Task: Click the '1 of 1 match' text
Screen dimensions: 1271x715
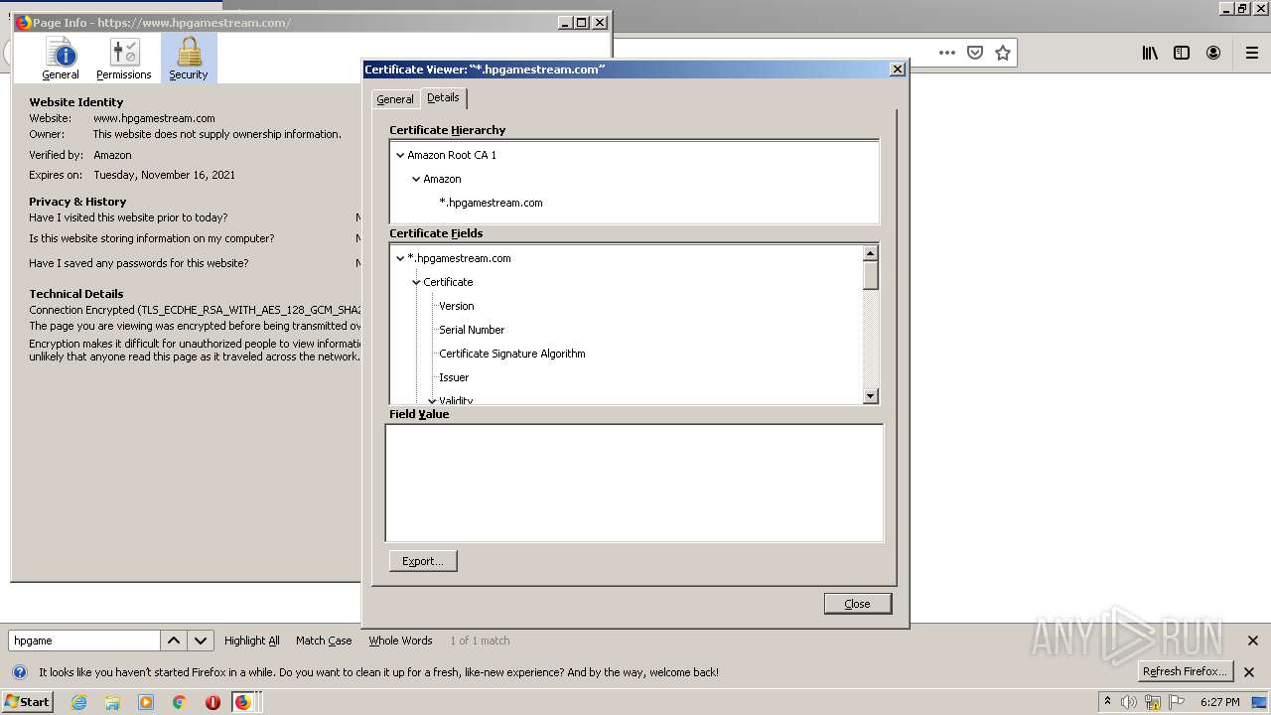Action: coord(480,641)
